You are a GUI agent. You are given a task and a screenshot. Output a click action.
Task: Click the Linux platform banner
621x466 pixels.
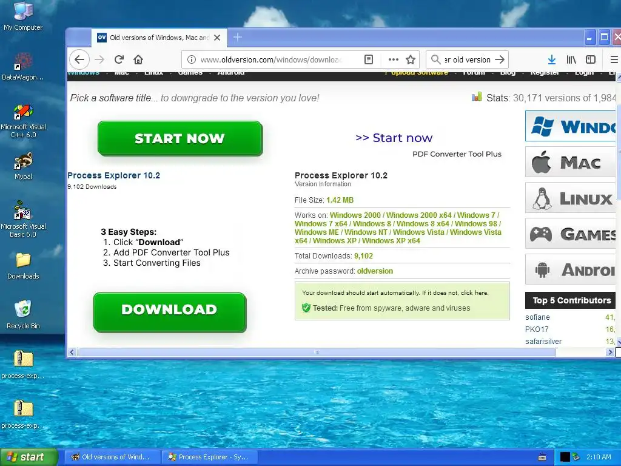point(570,198)
